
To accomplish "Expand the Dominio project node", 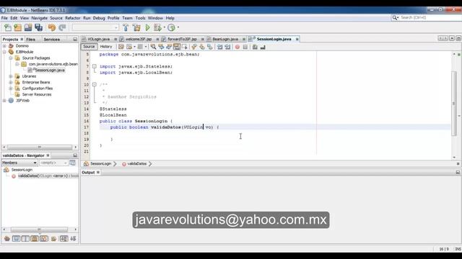I will point(4,46).
